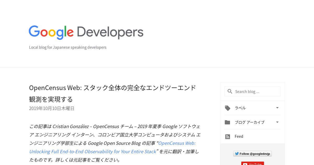Click the post date 2019年10月10日木曜日
The width and height of the screenshot is (314, 165).
point(52,108)
